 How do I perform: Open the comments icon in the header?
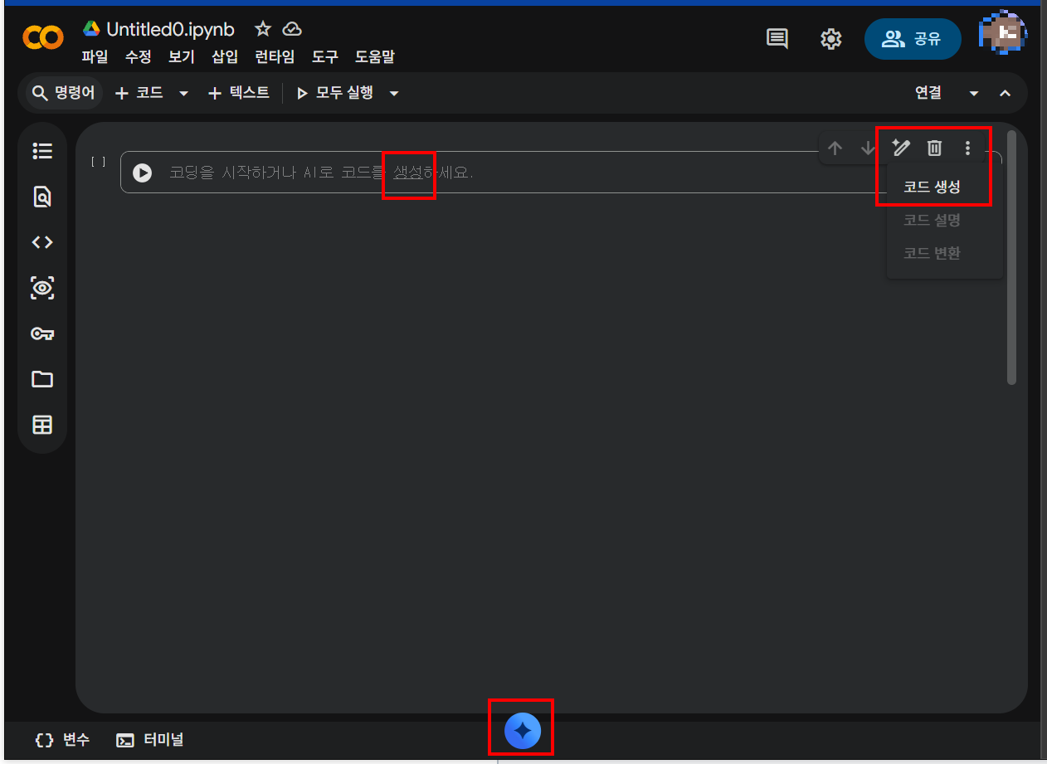point(777,38)
